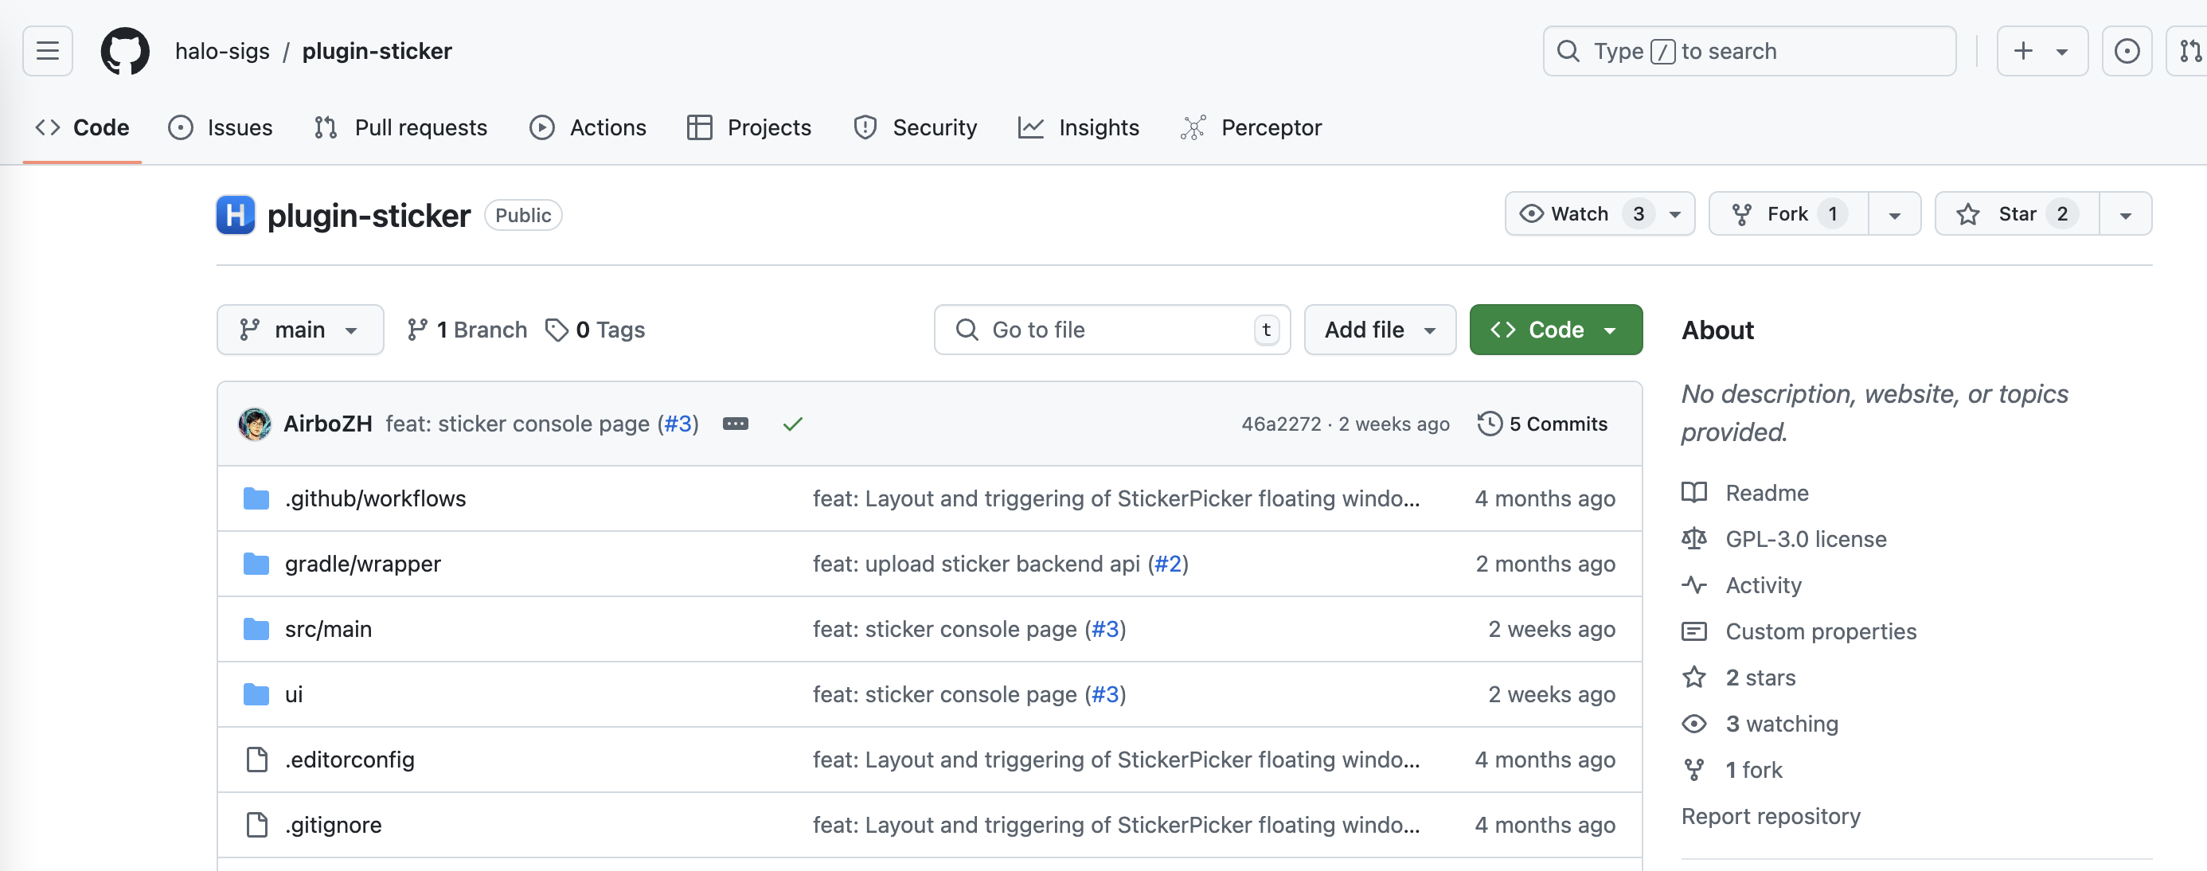View the 3 watching link
The width and height of the screenshot is (2207, 871).
(x=1782, y=724)
